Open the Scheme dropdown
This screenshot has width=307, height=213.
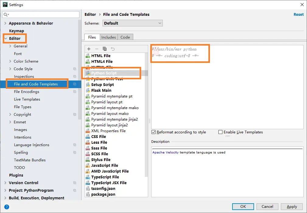[x=133, y=23]
